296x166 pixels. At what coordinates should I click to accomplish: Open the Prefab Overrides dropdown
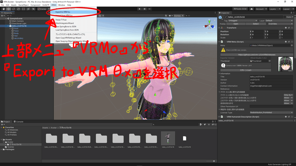coord(280,24)
